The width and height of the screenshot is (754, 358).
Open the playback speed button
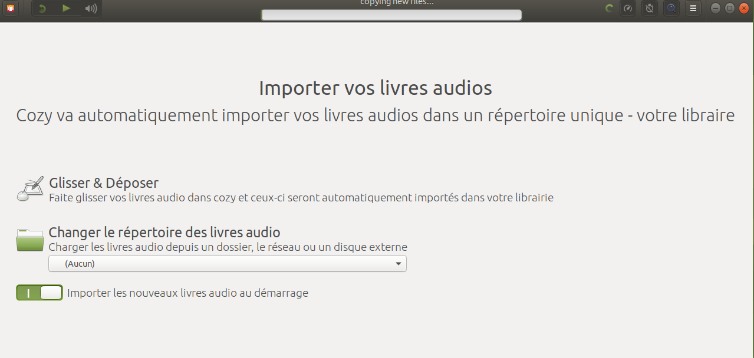628,8
